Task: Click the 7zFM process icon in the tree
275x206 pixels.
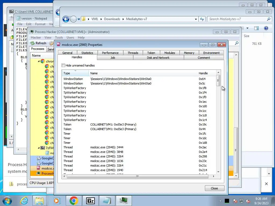Action: 43,148
